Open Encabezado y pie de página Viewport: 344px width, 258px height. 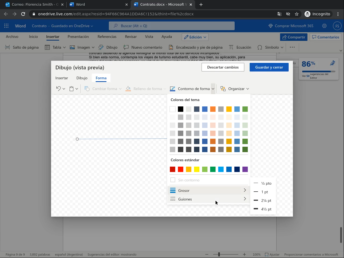point(196,47)
